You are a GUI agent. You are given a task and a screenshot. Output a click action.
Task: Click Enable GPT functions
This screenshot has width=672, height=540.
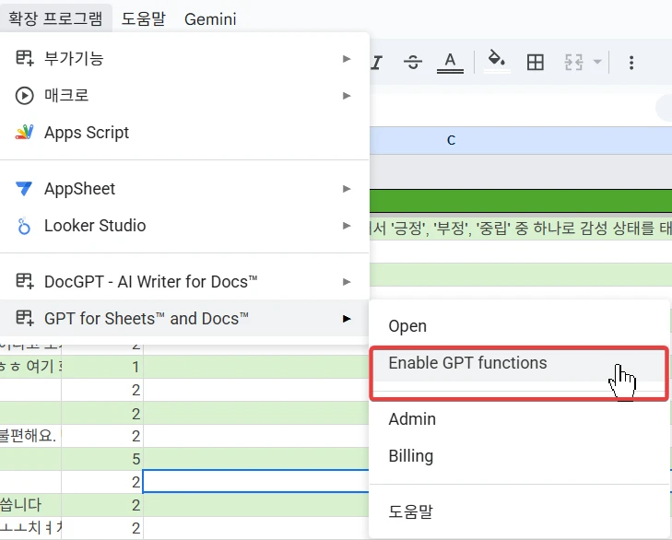tap(467, 363)
